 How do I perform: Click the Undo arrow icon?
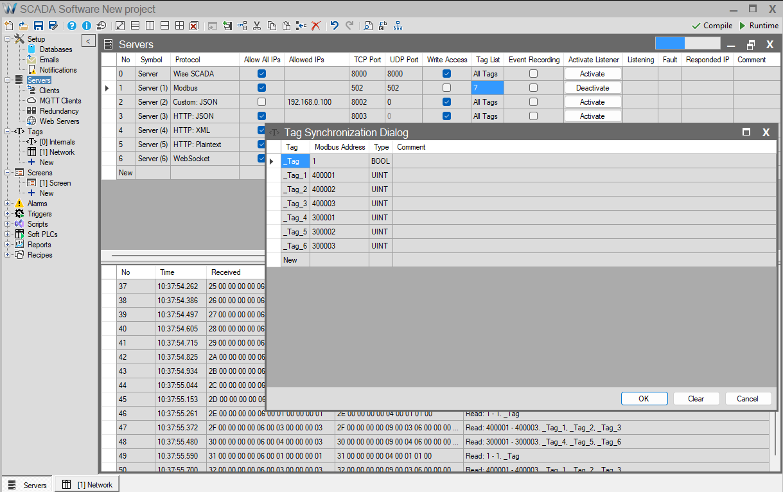pyautogui.click(x=334, y=26)
